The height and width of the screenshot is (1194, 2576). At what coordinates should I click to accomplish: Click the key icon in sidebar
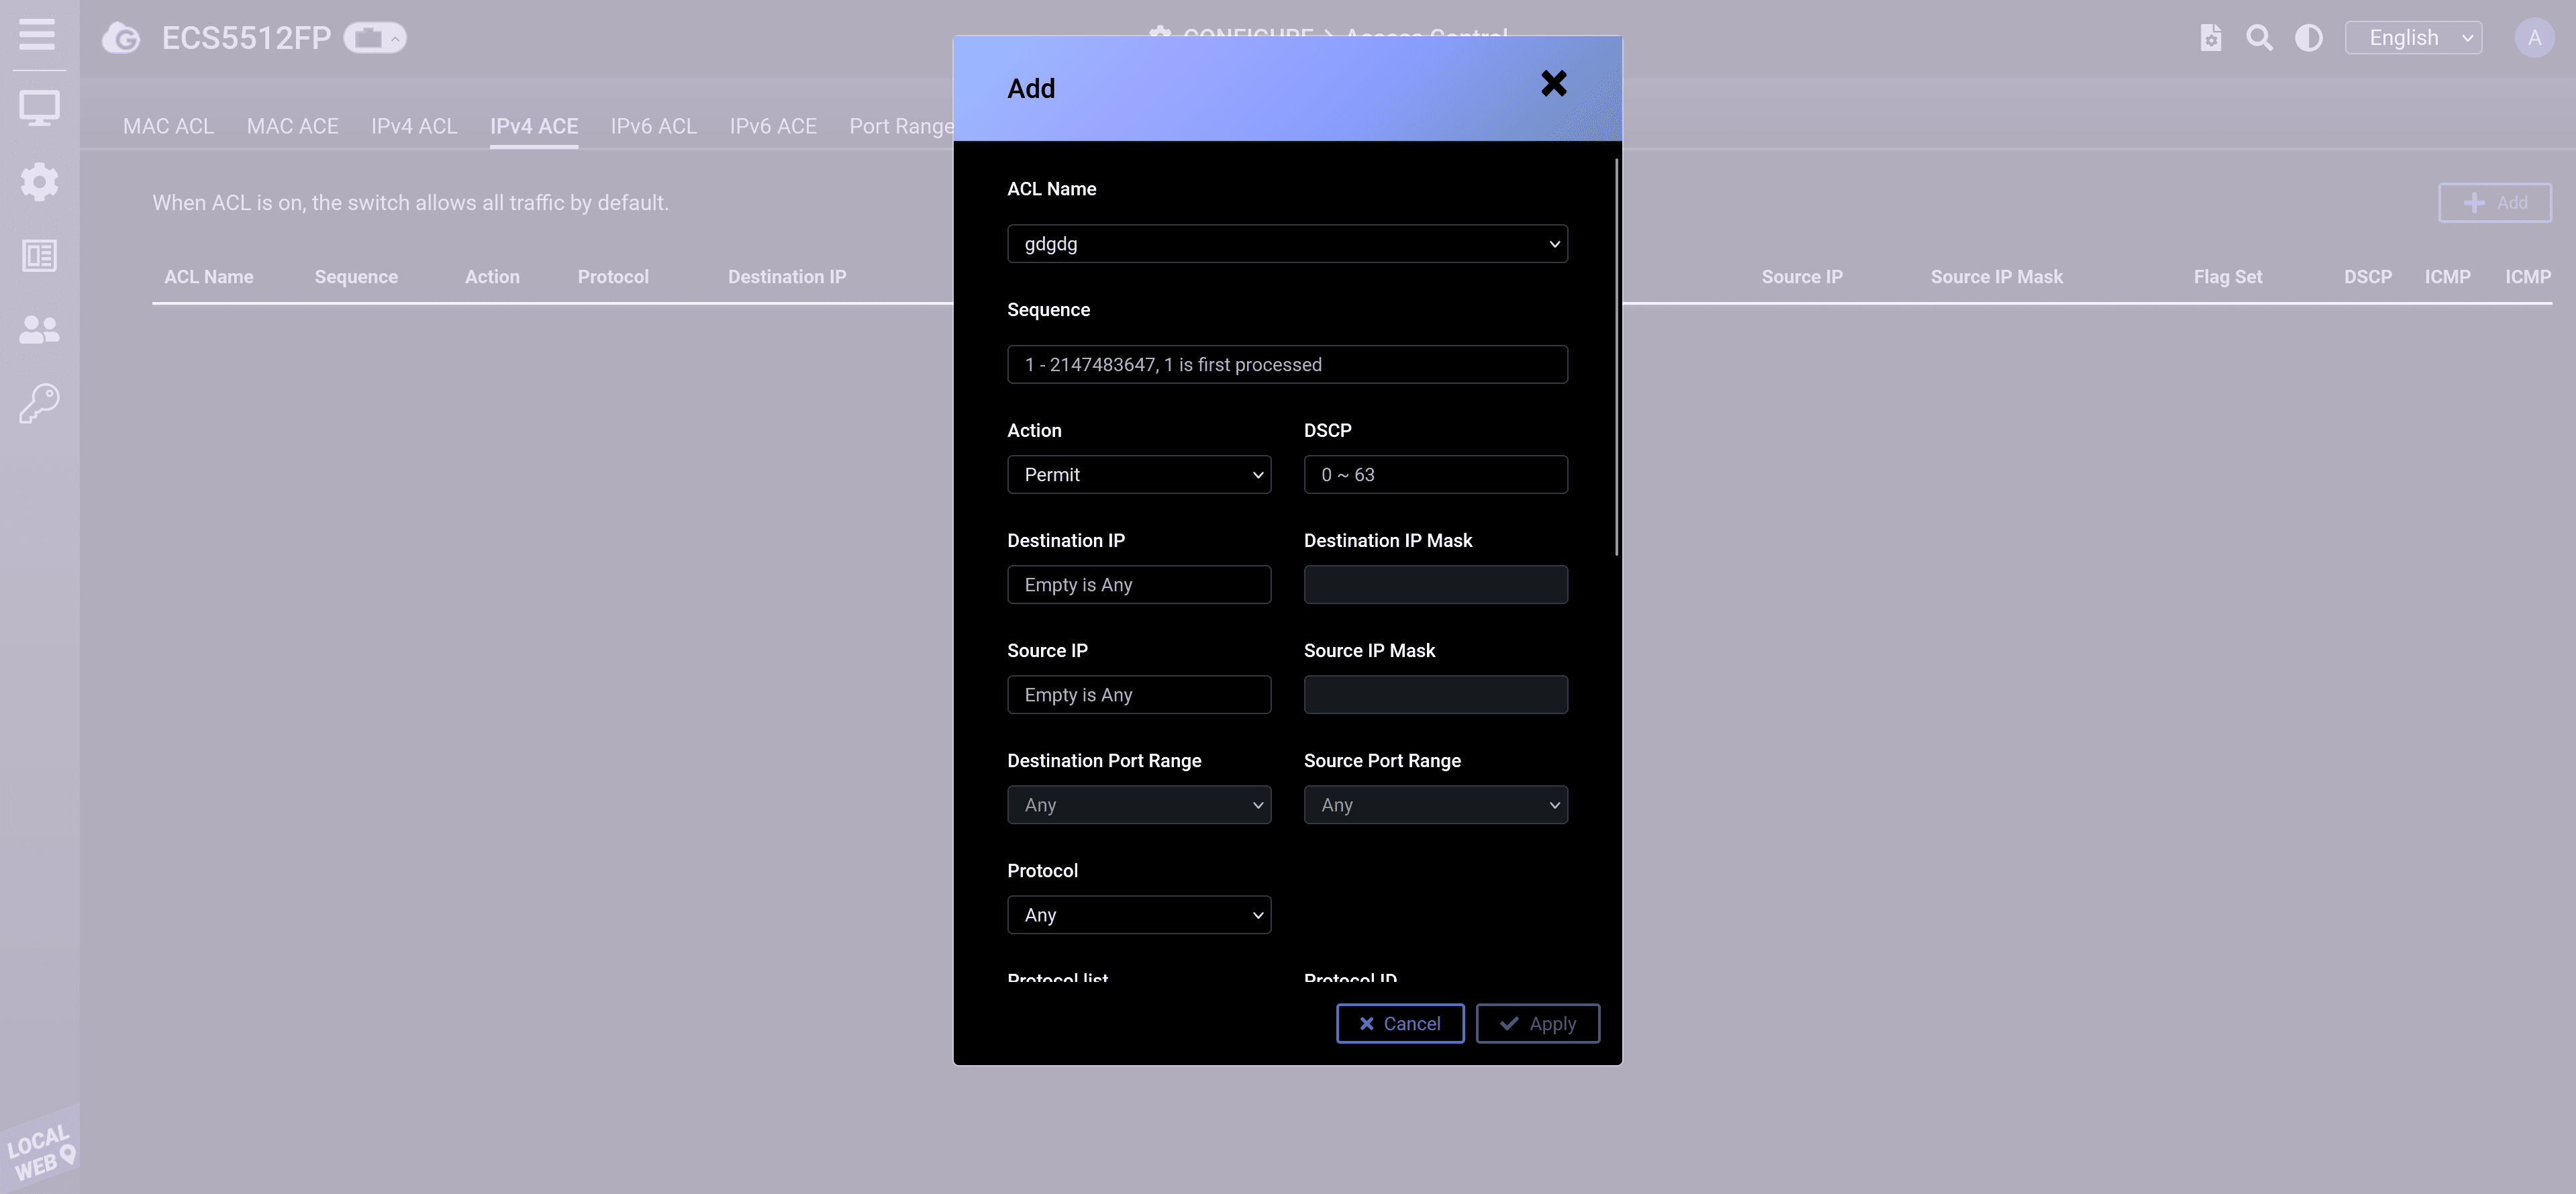tap(39, 403)
